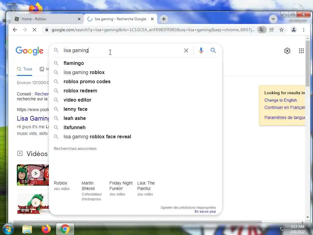Choose the flamingo suggestion
The width and height of the screenshot is (313, 235).
[x=135, y=63]
